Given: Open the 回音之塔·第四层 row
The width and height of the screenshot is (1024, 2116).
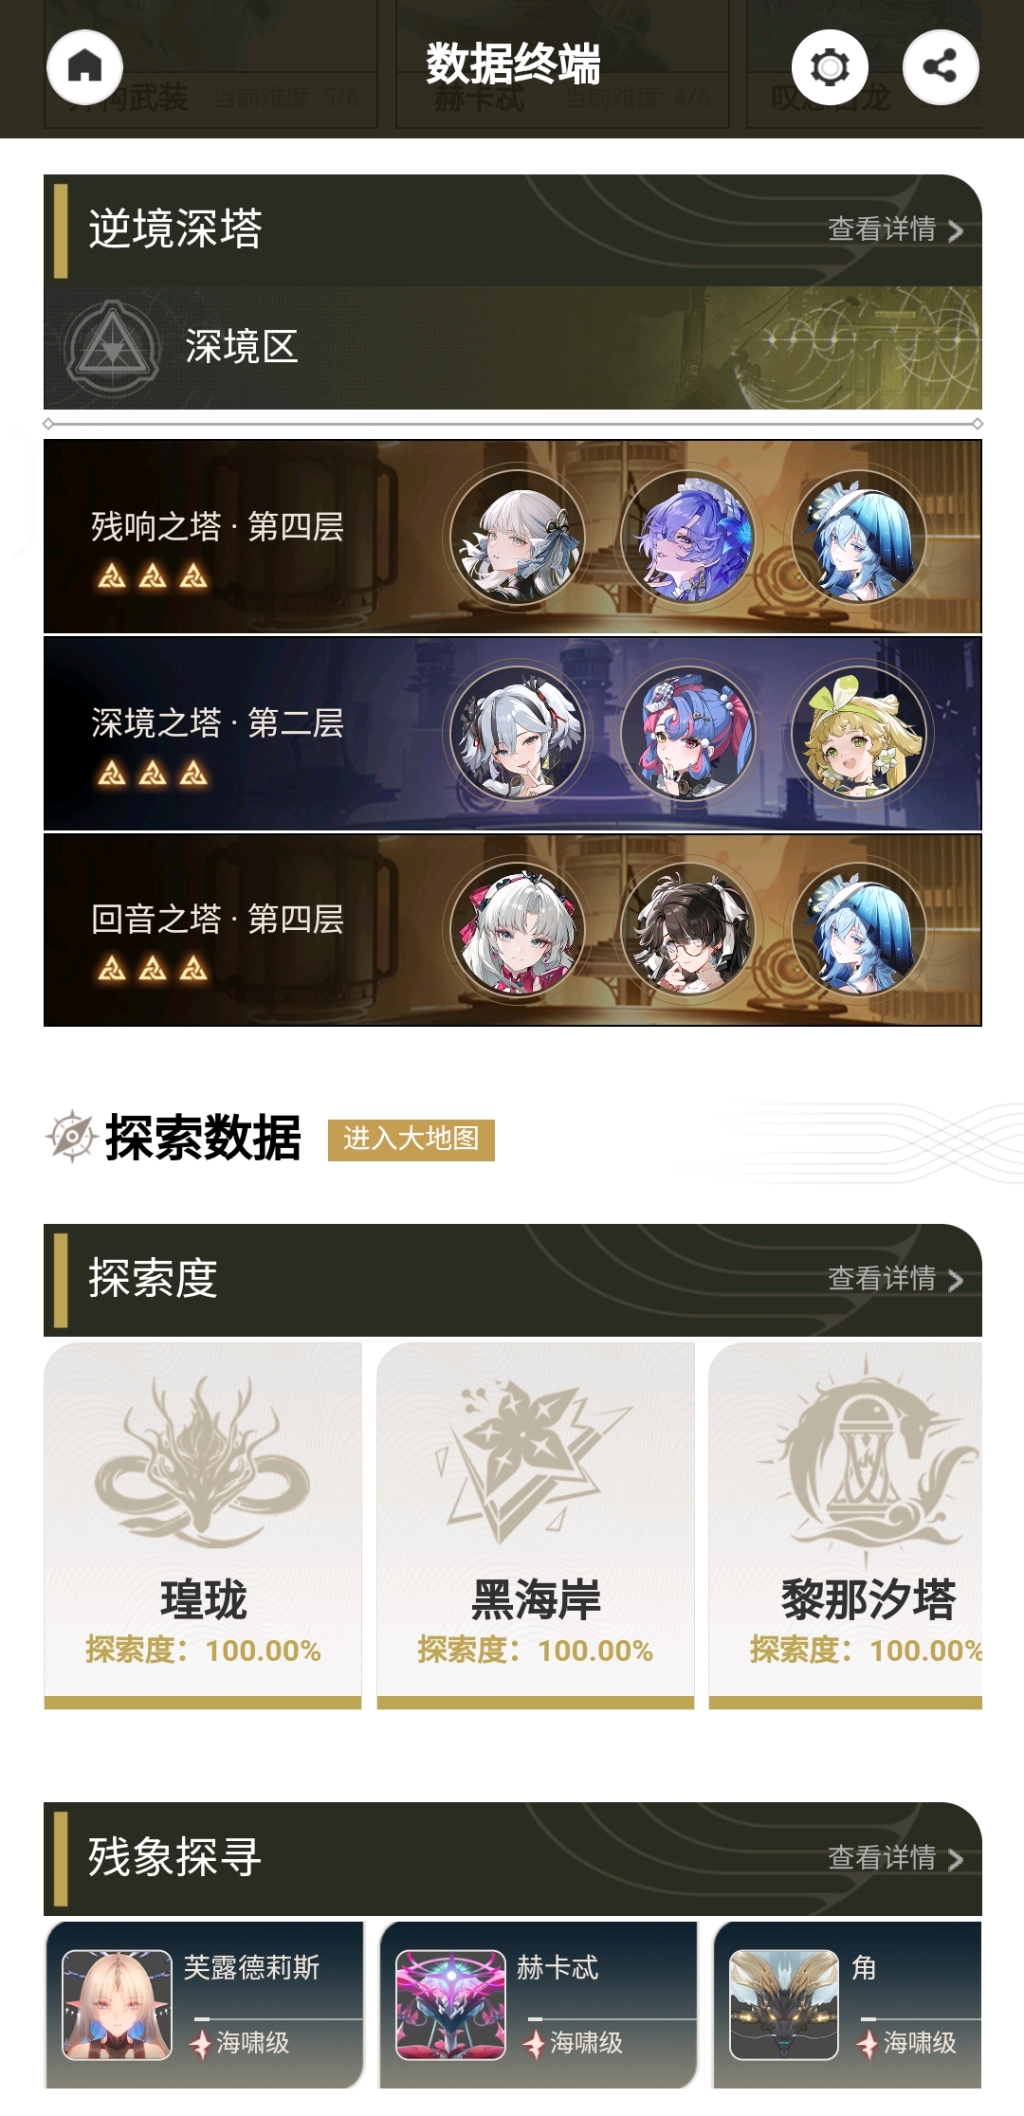Looking at the screenshot, I should [x=513, y=930].
